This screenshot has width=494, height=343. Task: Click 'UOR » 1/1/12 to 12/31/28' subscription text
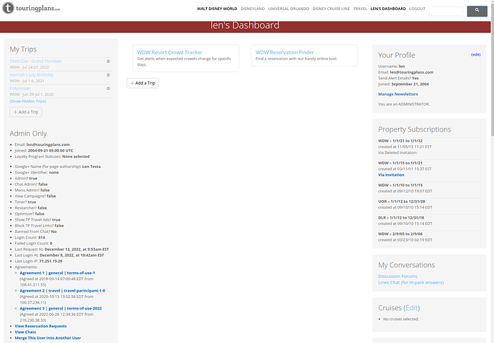coord(402,202)
